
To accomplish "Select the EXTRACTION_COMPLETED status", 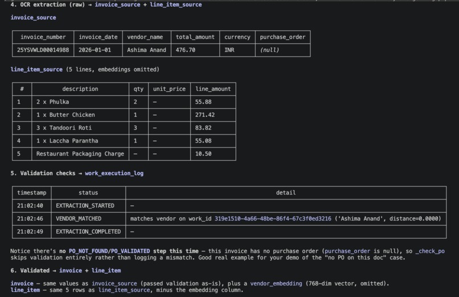I will coord(88,231).
